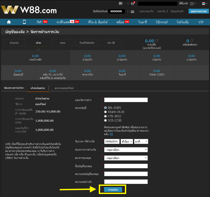
Task: Open the mail envelope inbox icon
Action: point(132,12)
